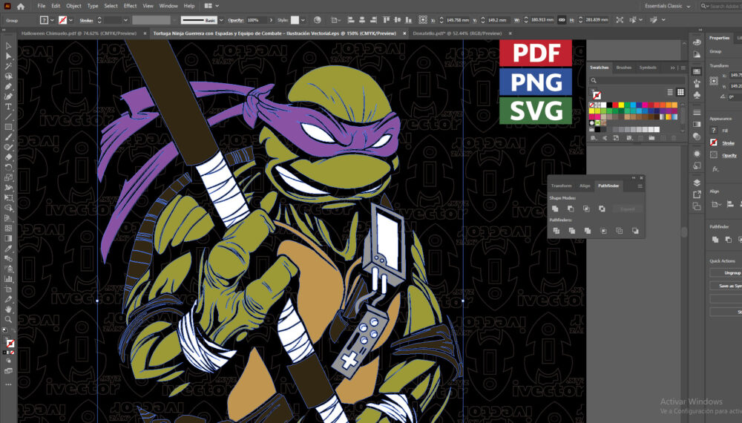Choose the Column Graph tool
The height and width of the screenshot is (423, 742).
(8, 279)
